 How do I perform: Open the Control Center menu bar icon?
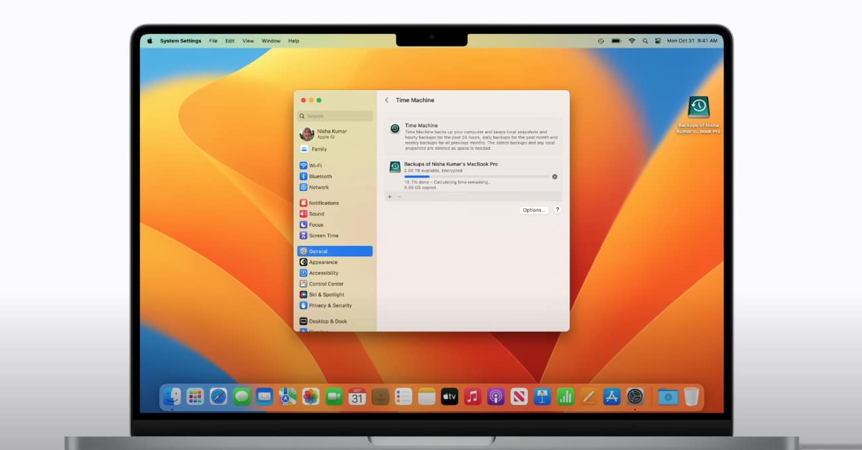(x=658, y=41)
